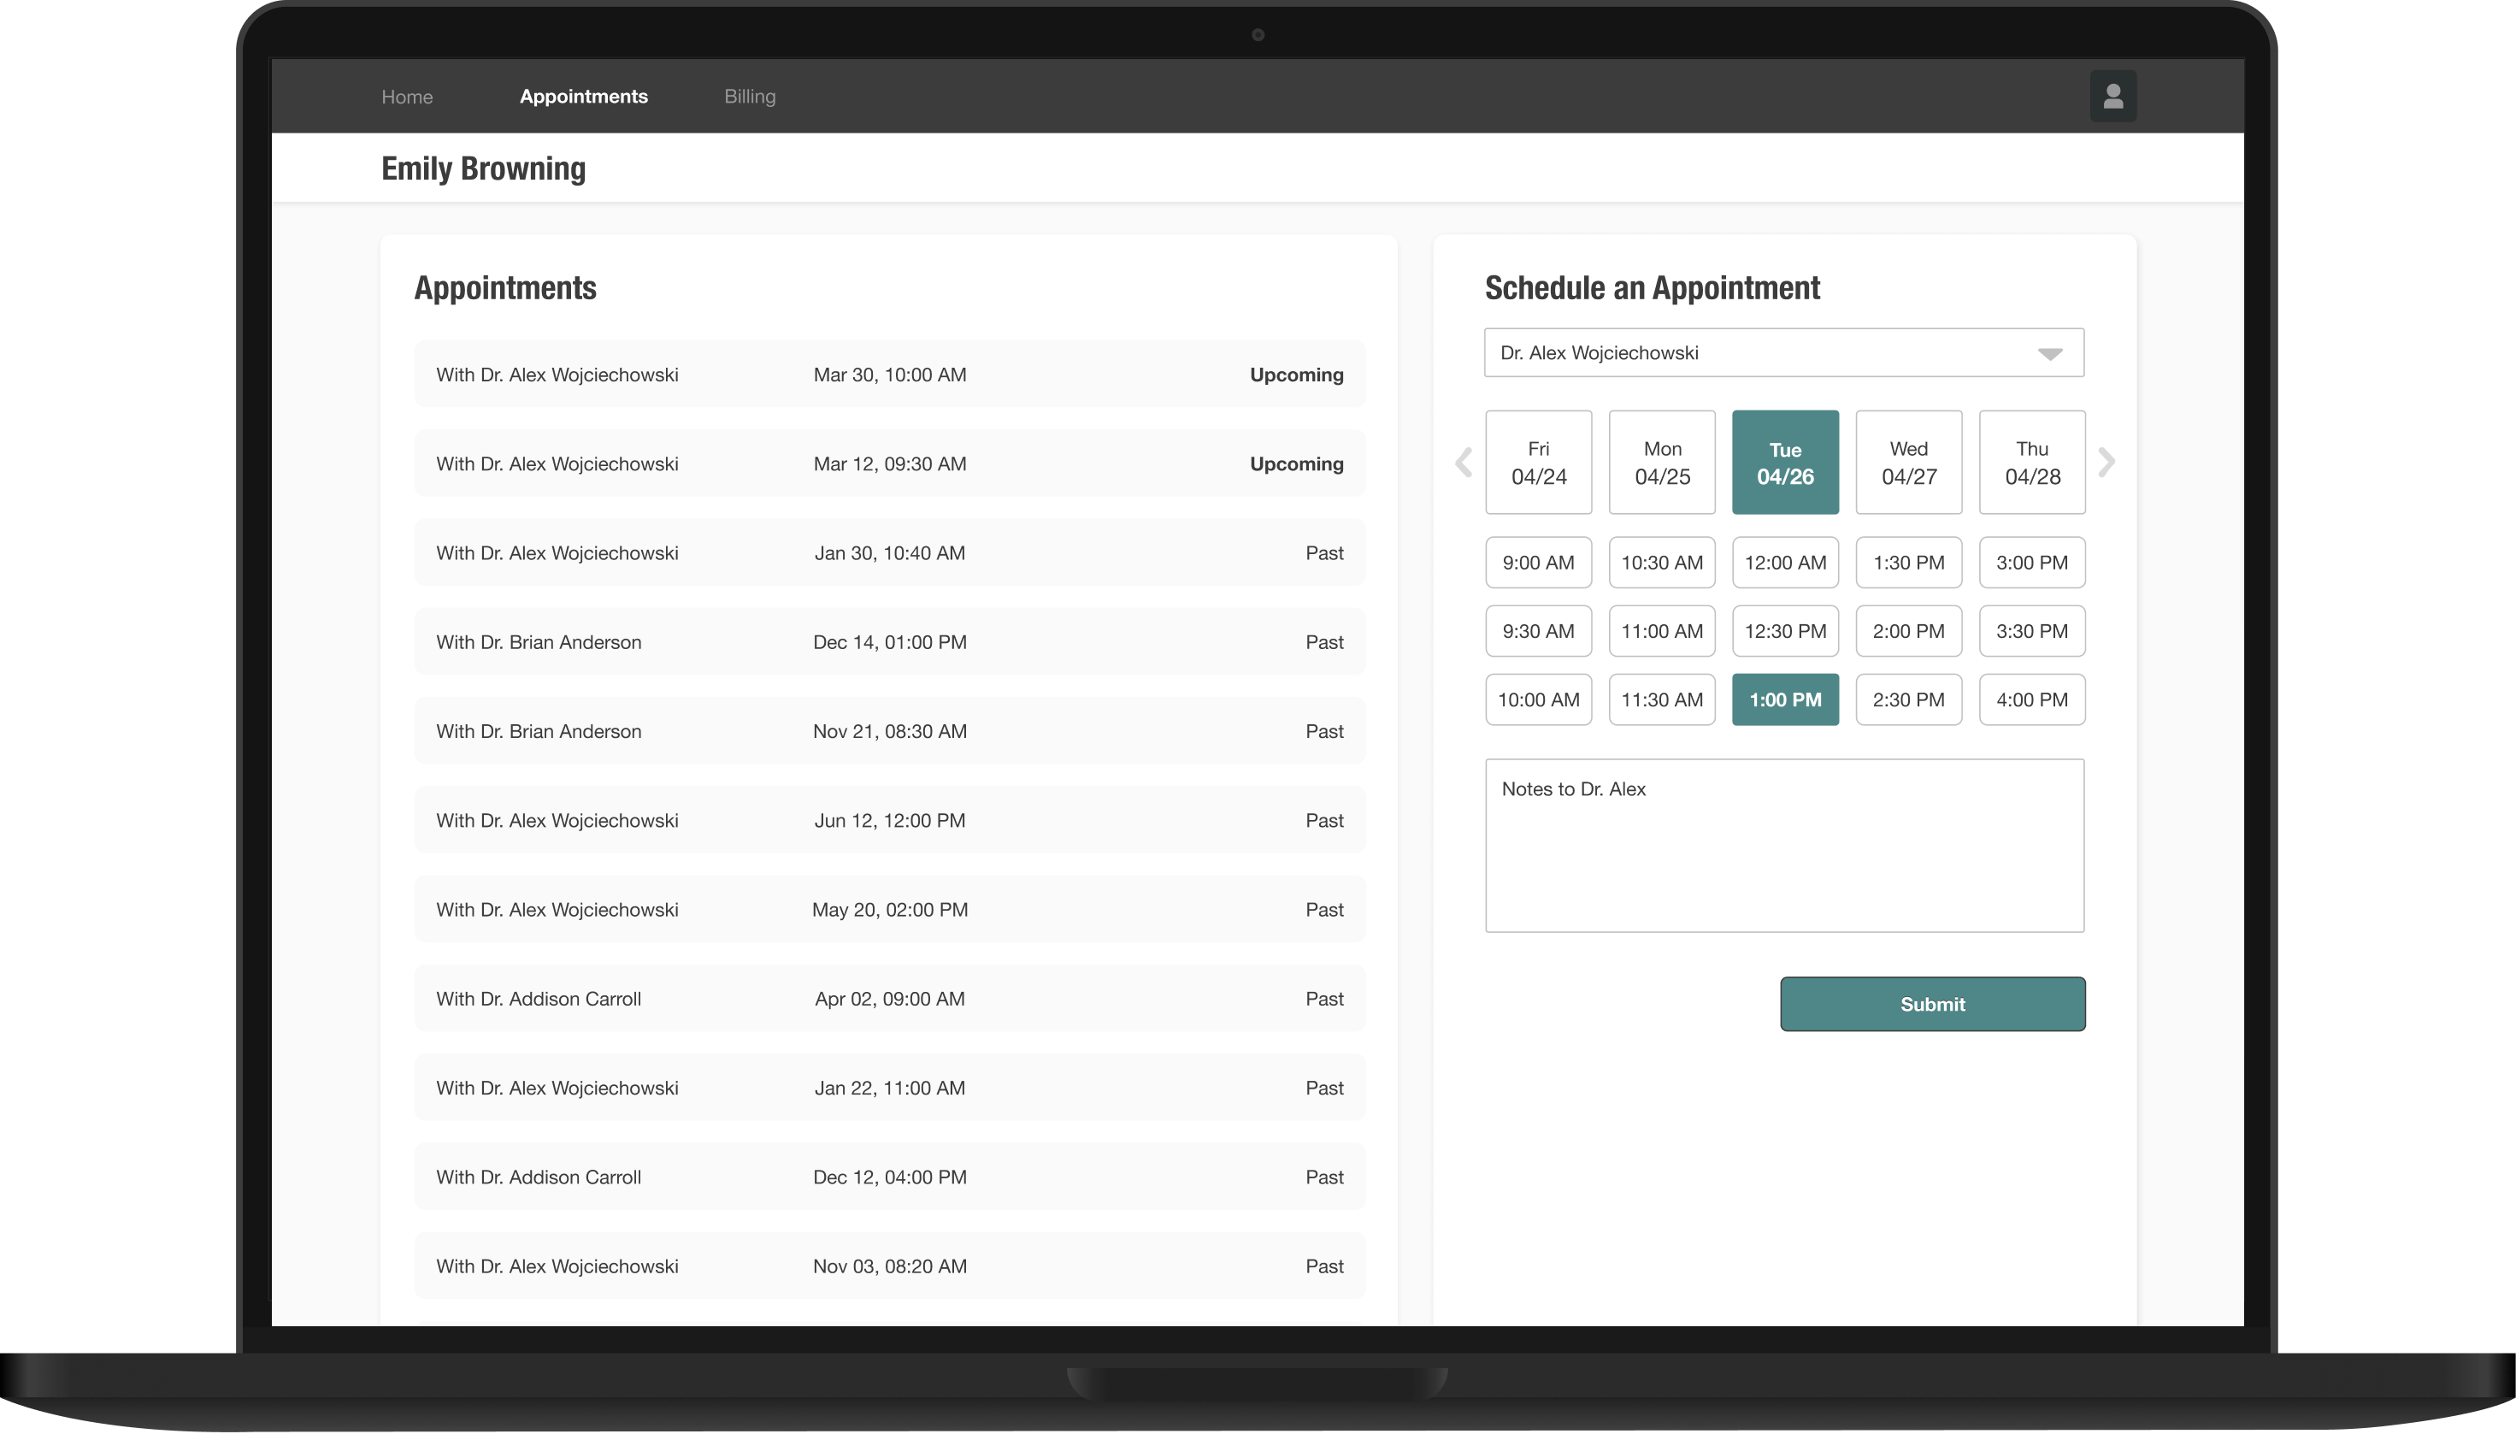Open the Mar 30 upcoming appointment
The image size is (2516, 1434).
click(x=889, y=375)
